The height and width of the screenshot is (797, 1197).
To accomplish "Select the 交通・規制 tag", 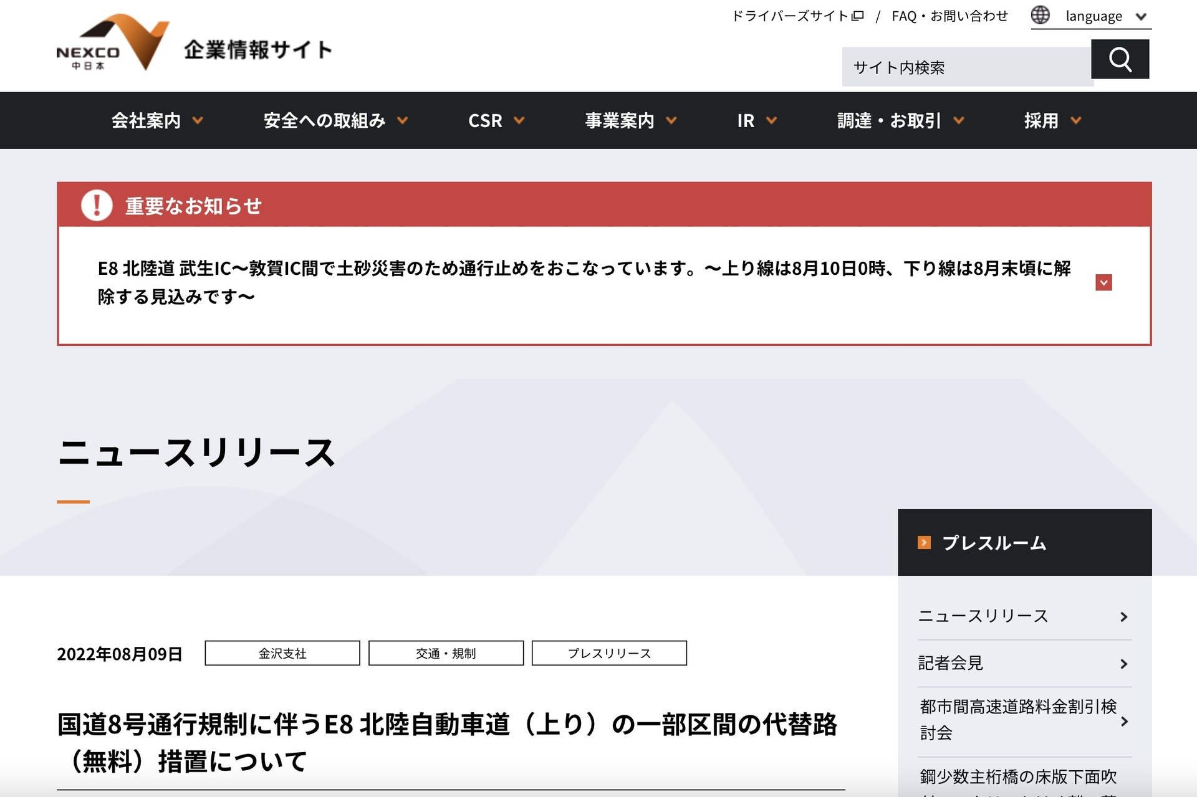I will pyautogui.click(x=445, y=653).
